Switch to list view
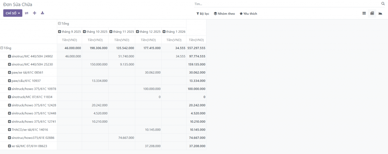The image size is (388, 154). [x=364, y=13]
